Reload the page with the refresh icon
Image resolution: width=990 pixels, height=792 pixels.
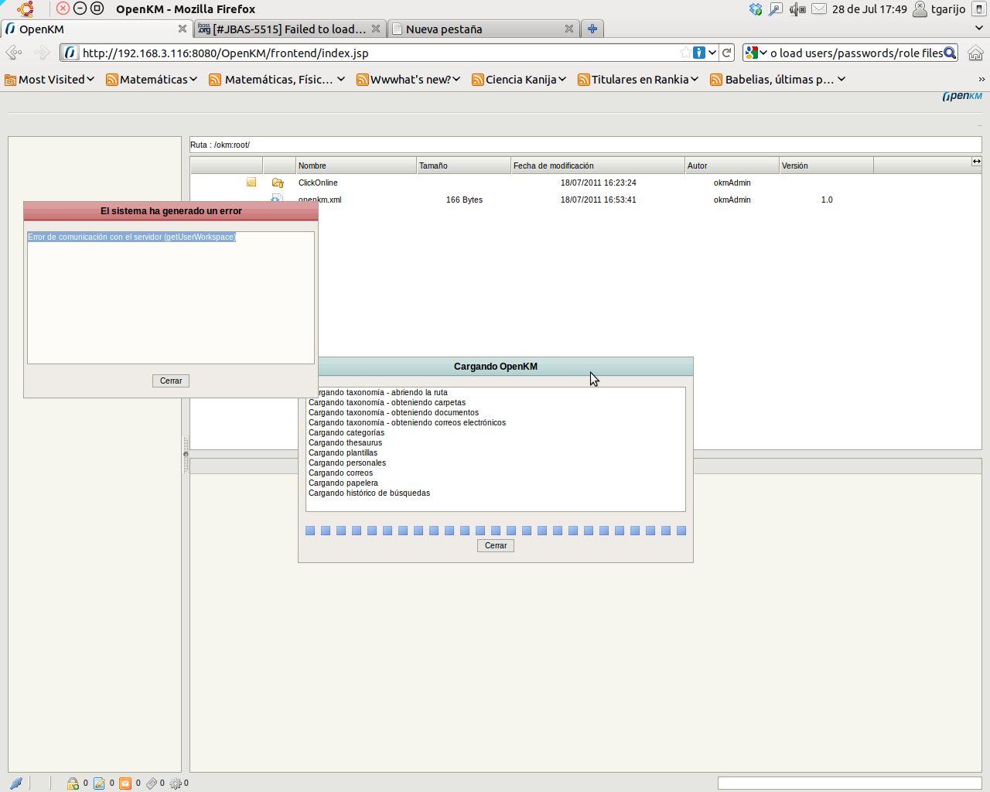pos(727,53)
